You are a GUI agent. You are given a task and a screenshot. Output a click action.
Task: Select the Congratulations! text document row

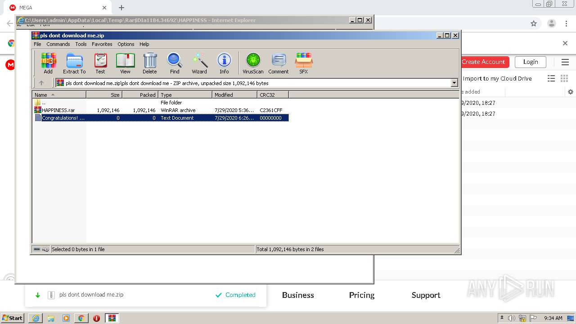[x=161, y=118]
